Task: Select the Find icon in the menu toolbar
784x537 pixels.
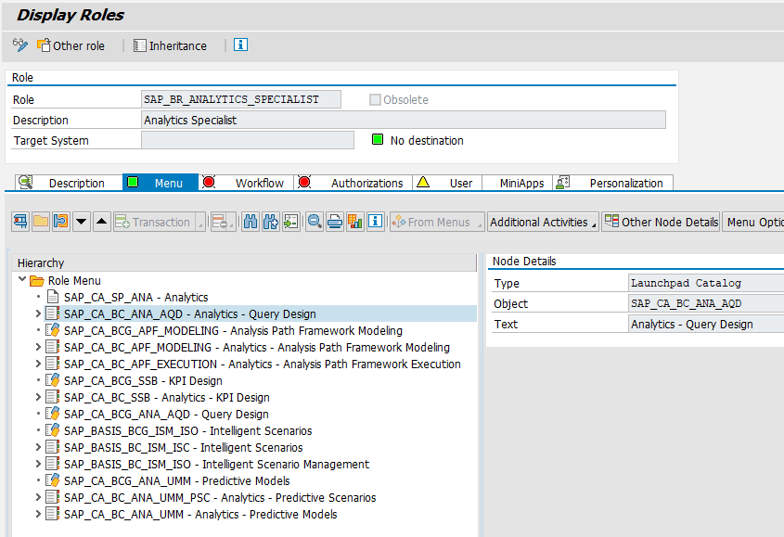Action: (252, 223)
